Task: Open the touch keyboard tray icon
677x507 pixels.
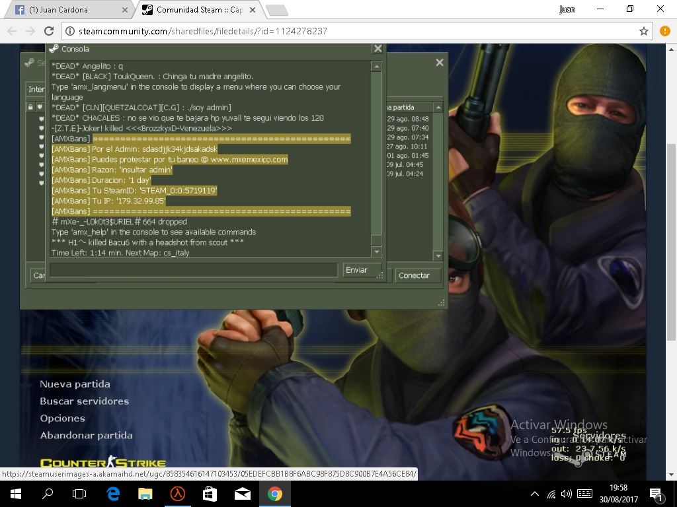Action: tap(584, 494)
